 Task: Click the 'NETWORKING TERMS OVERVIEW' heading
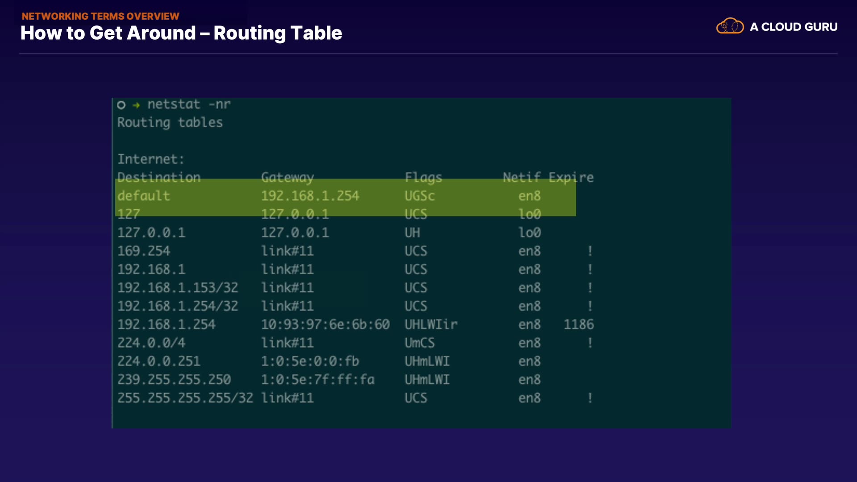(100, 16)
